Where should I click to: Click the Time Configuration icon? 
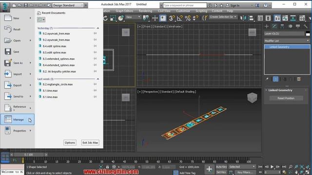[285, 172]
